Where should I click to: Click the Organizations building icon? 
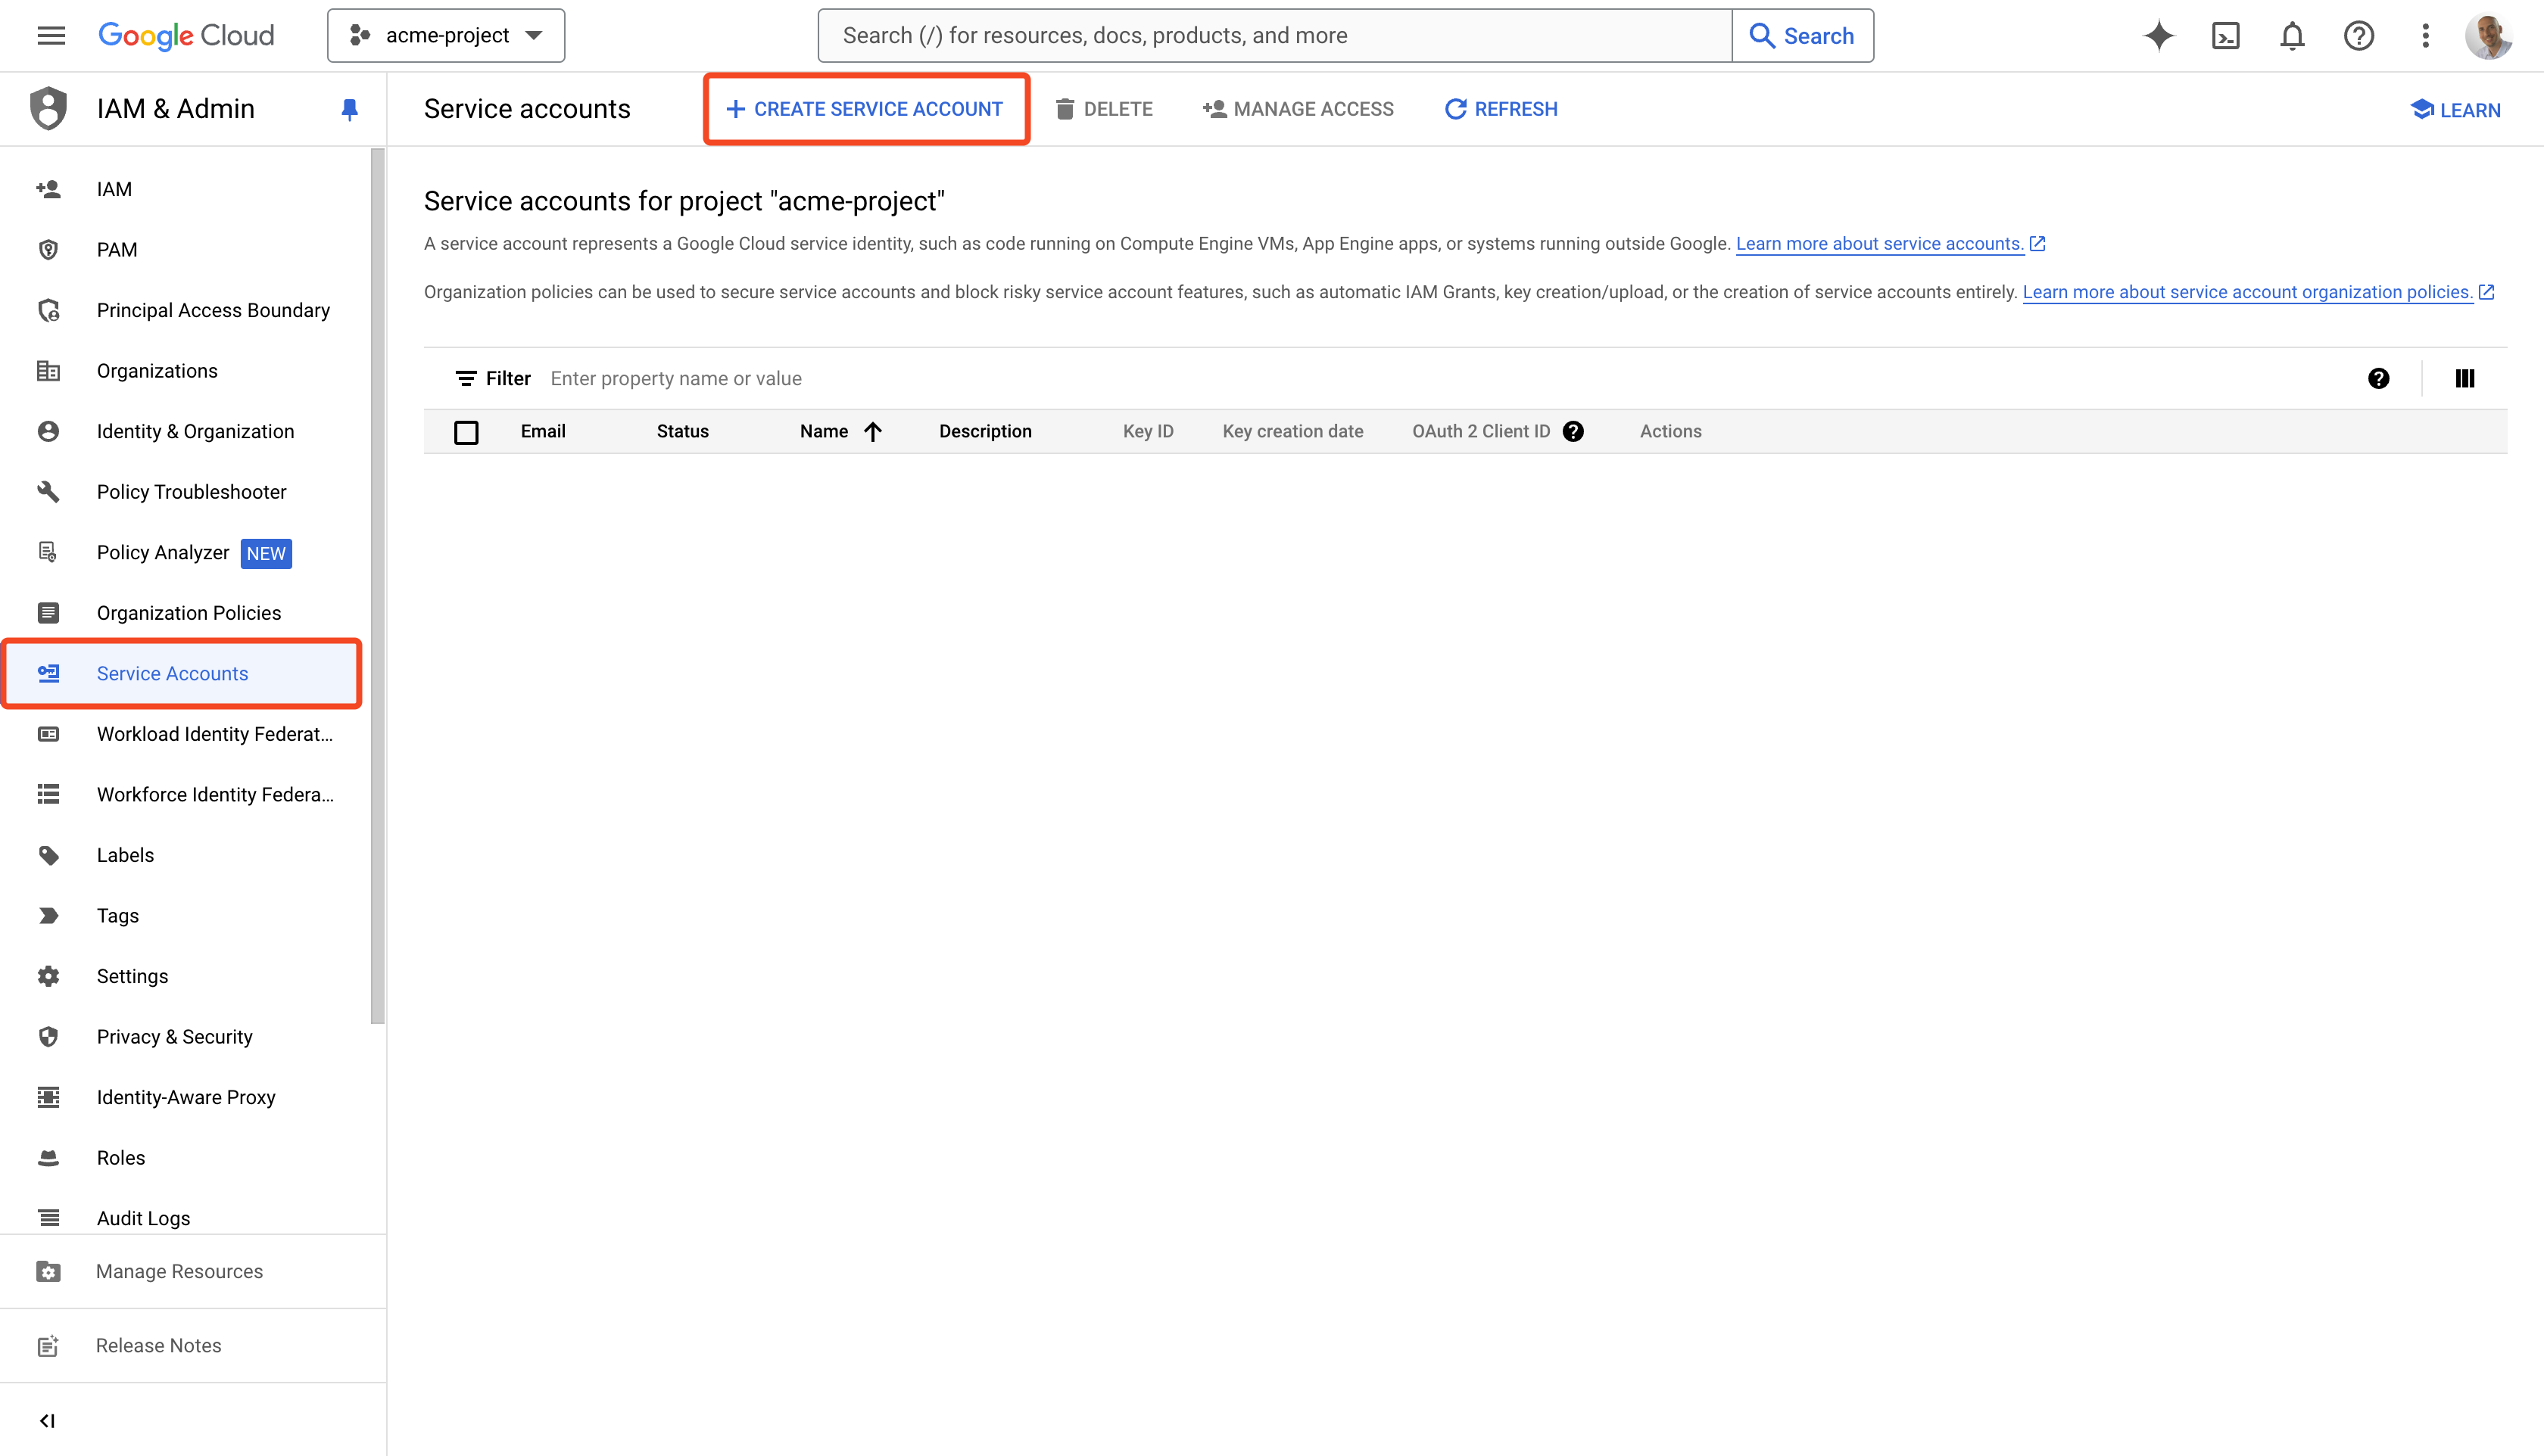tap(48, 371)
